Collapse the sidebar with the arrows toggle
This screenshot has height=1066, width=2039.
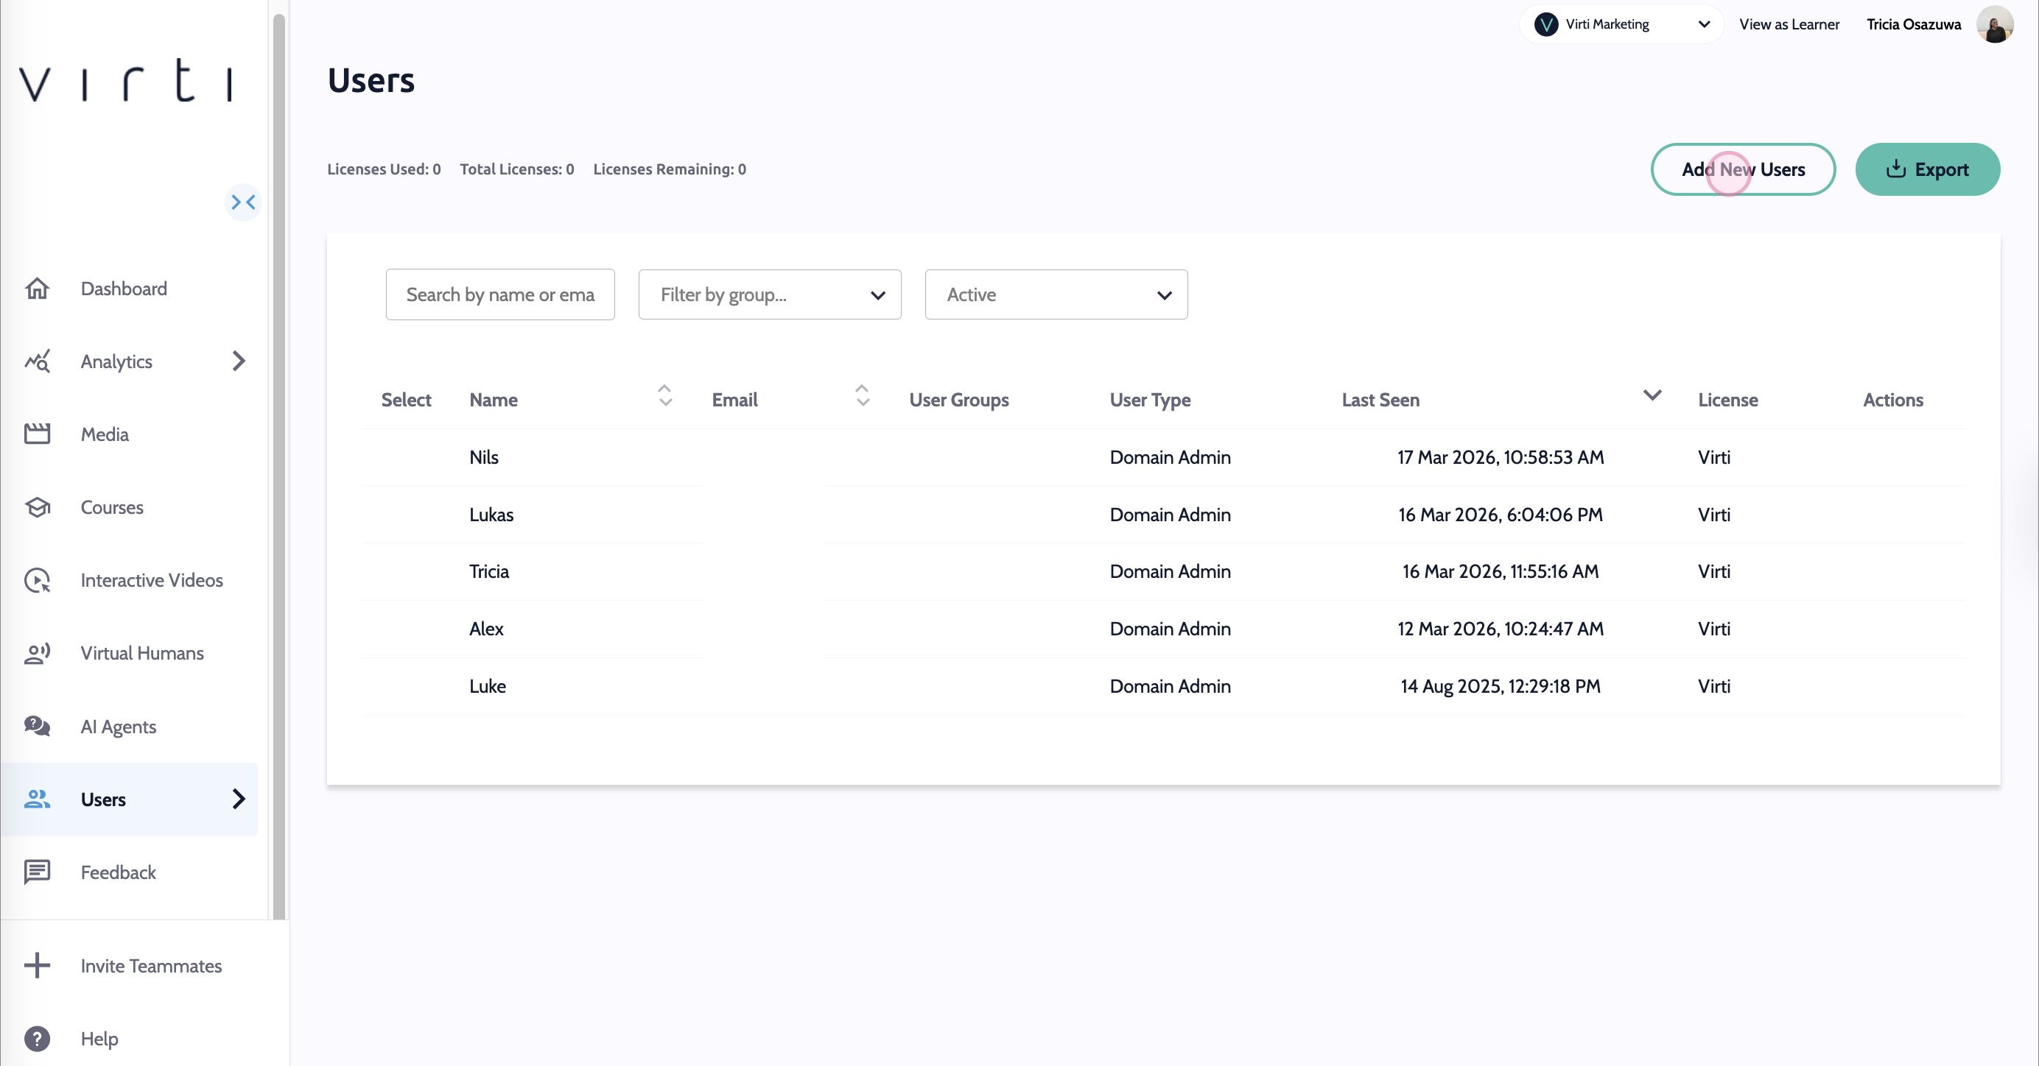(x=243, y=202)
